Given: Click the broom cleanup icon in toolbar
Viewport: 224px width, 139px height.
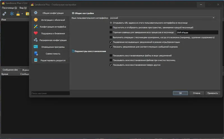Looking at the screenshot, I should (x=18, y=14).
